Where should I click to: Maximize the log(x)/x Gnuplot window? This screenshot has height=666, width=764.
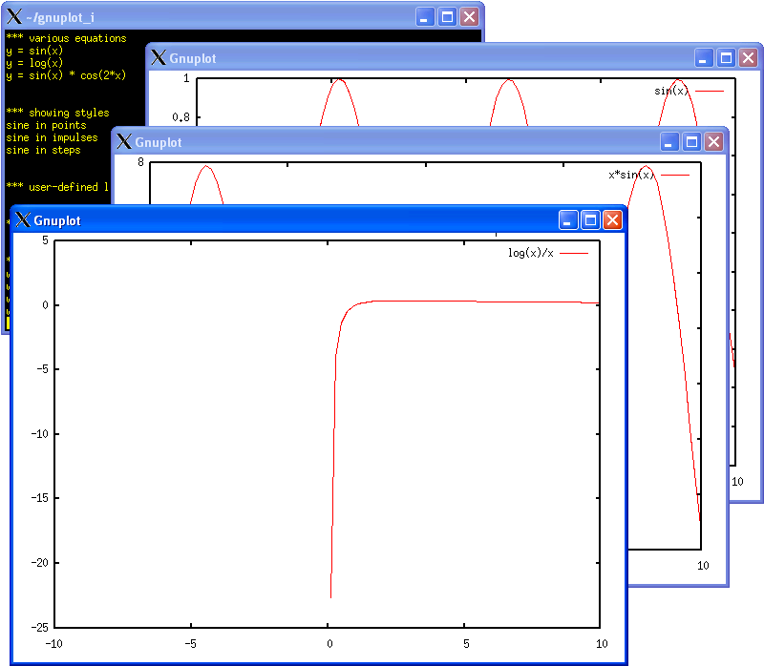pos(590,220)
